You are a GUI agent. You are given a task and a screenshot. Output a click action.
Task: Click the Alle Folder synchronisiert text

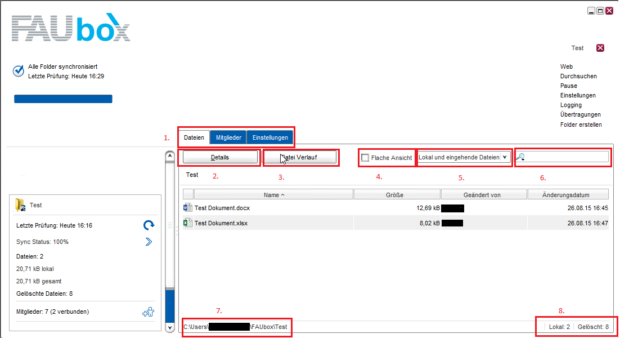62,66
